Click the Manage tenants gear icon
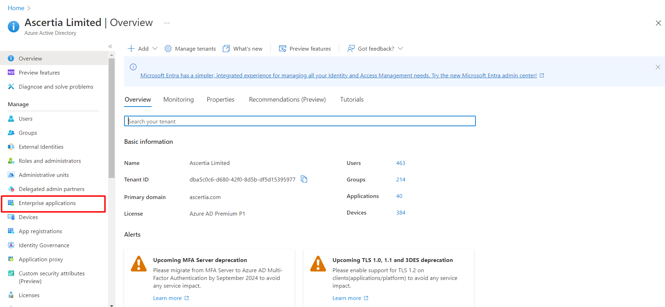Image resolution: width=665 pixels, height=307 pixels. [x=168, y=49]
